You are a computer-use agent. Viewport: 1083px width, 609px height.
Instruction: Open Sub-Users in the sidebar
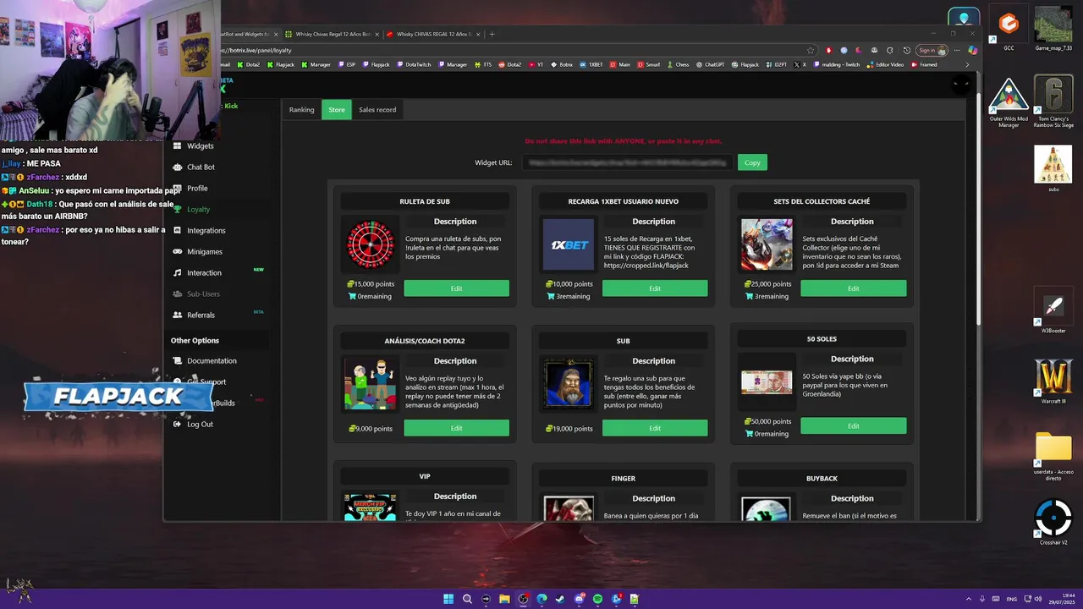click(203, 294)
